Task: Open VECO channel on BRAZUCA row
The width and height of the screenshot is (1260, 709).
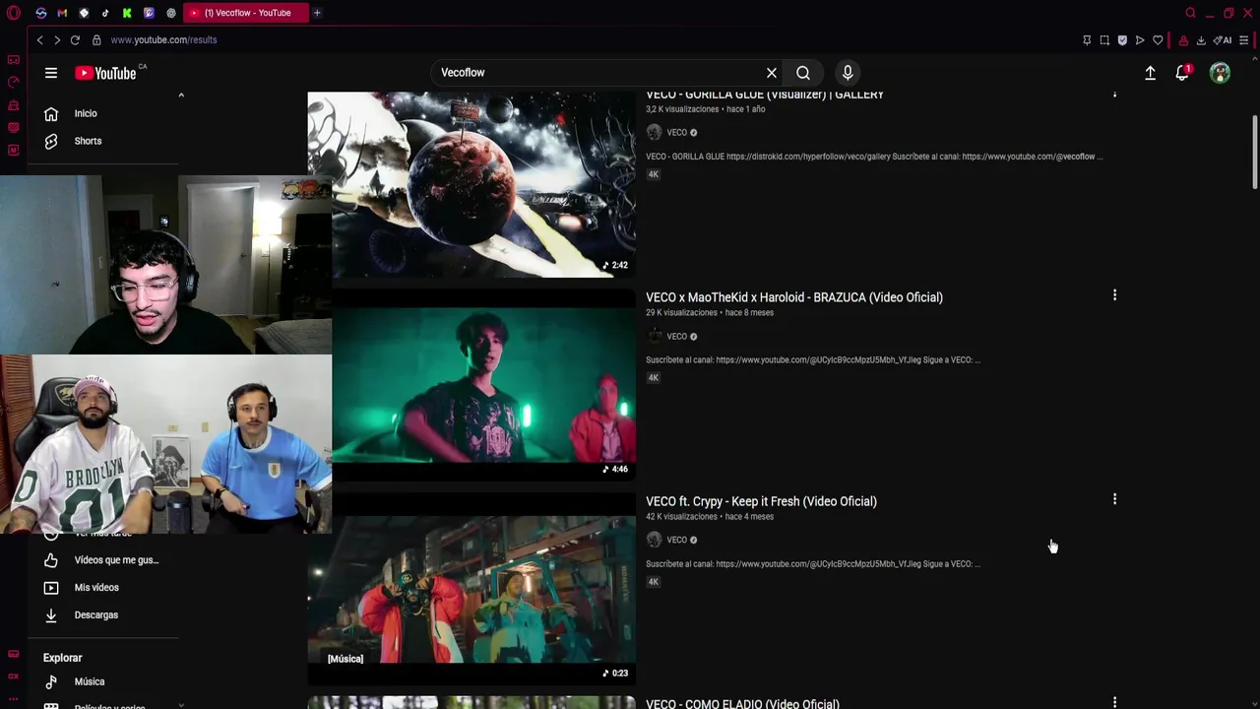Action: pyautogui.click(x=676, y=337)
